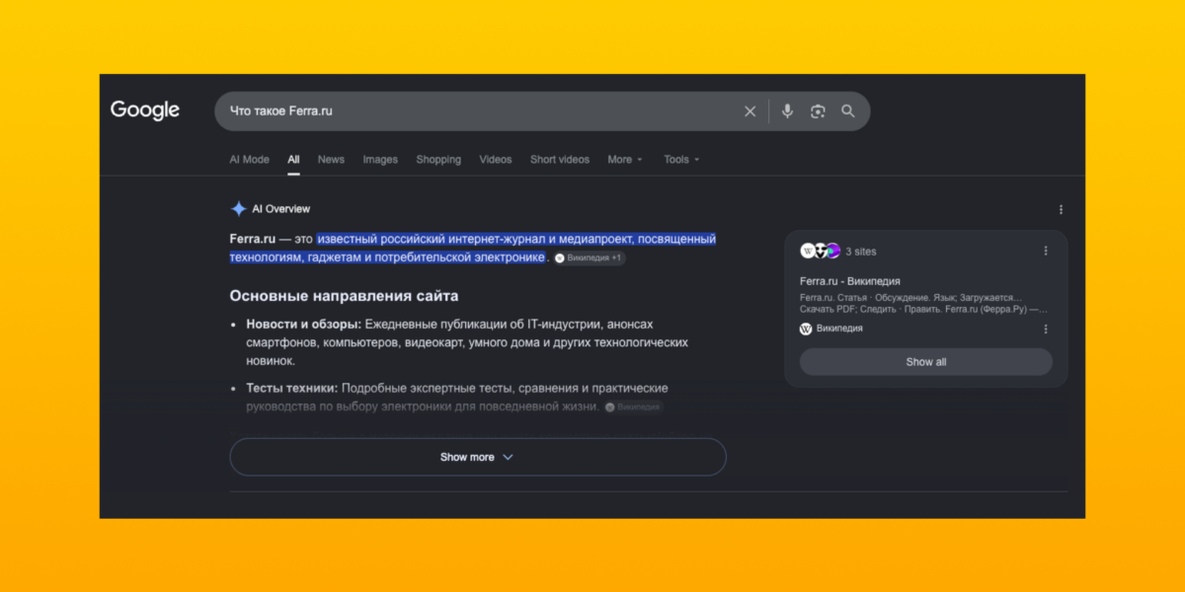Screen dimensions: 1185x592
Task: Click the AI Overview sparkle icon
Action: [238, 209]
